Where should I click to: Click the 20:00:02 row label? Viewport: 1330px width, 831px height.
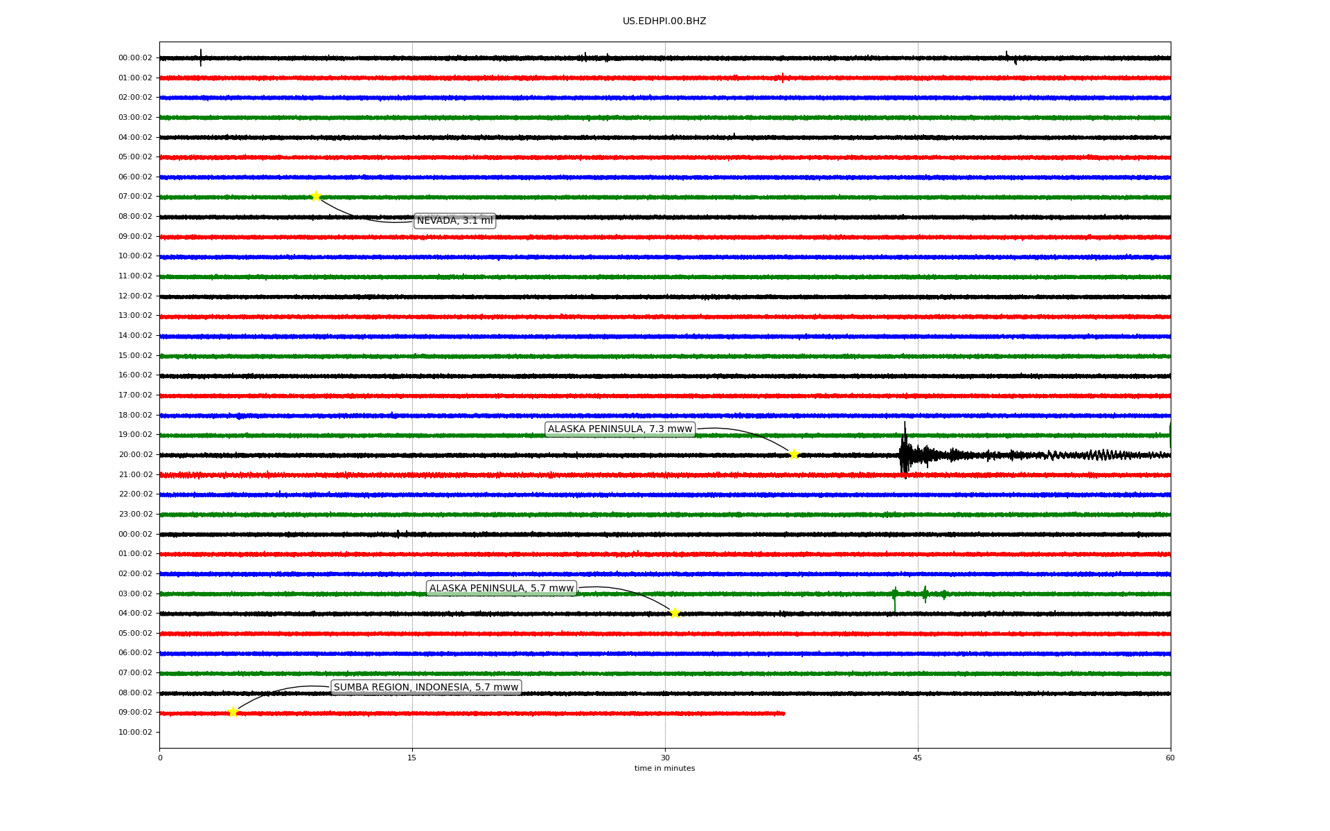135,455
